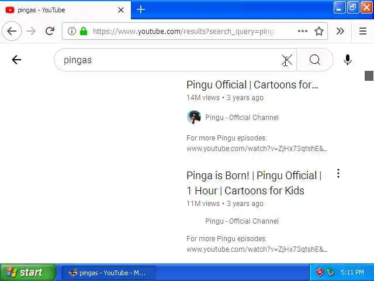The image size is (374, 281).
Task: Run search with the magnifying glass button
Action: pos(314,60)
